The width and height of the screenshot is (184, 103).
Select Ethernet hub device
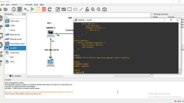tap(15, 35)
